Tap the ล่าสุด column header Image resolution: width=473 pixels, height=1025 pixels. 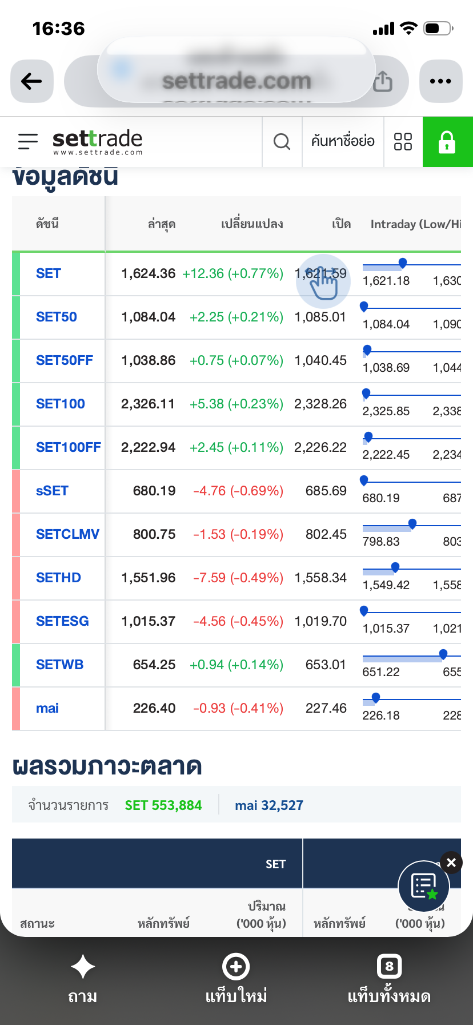162,224
